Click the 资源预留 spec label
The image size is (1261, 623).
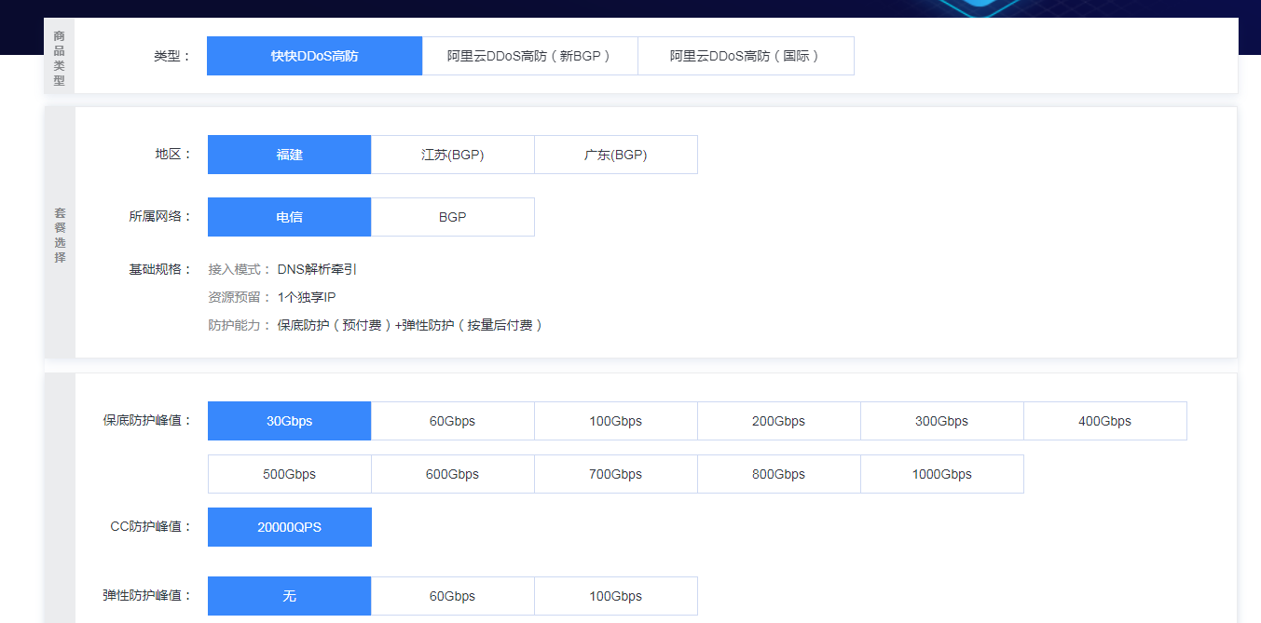(240, 297)
